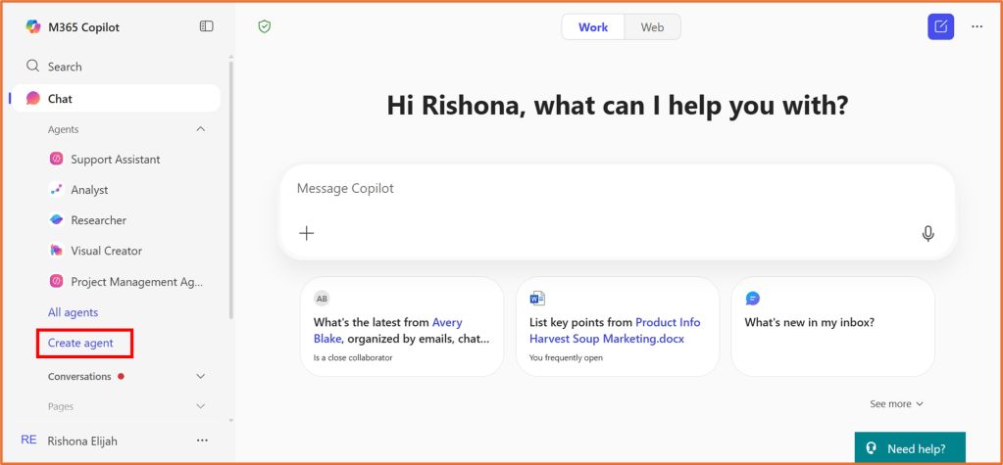Screen dimensions: 1003x465
Task: Click the Create agent link
Action: (81, 343)
